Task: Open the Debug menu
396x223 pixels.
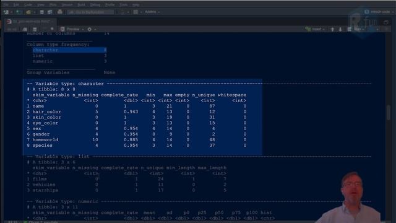Action: click(95, 4)
